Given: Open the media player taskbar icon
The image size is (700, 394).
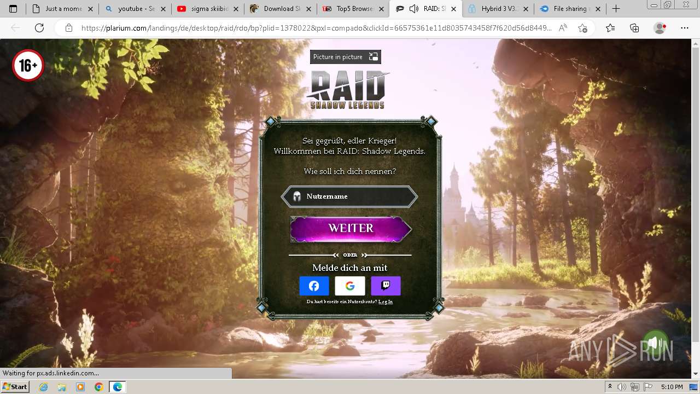Looking at the screenshot, I should coord(80,387).
